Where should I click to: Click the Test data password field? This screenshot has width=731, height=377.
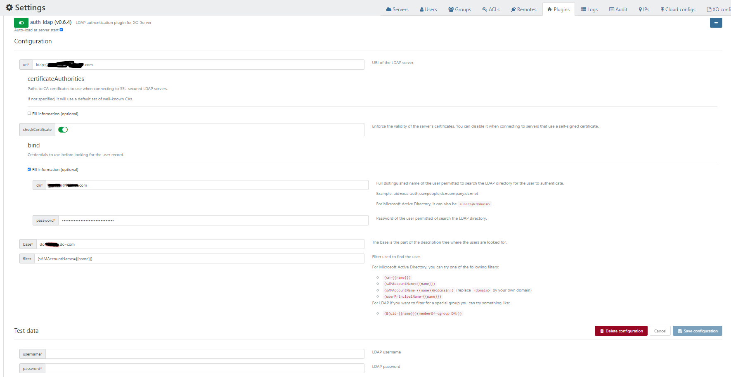(x=205, y=369)
